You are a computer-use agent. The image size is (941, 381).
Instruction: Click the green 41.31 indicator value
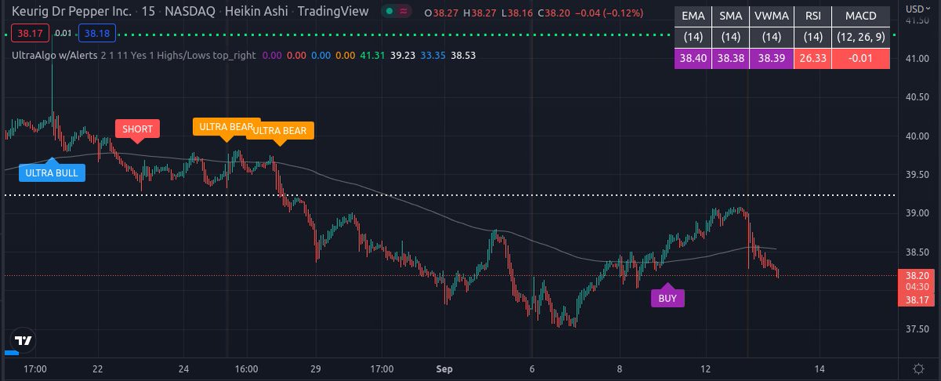coord(372,56)
